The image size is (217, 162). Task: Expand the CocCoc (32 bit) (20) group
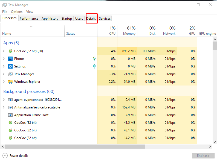click(x=4, y=51)
